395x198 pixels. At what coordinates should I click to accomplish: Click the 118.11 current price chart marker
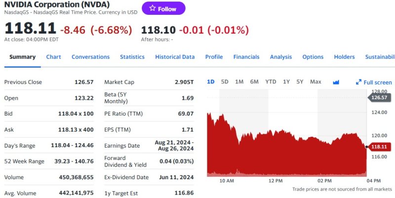379,147
